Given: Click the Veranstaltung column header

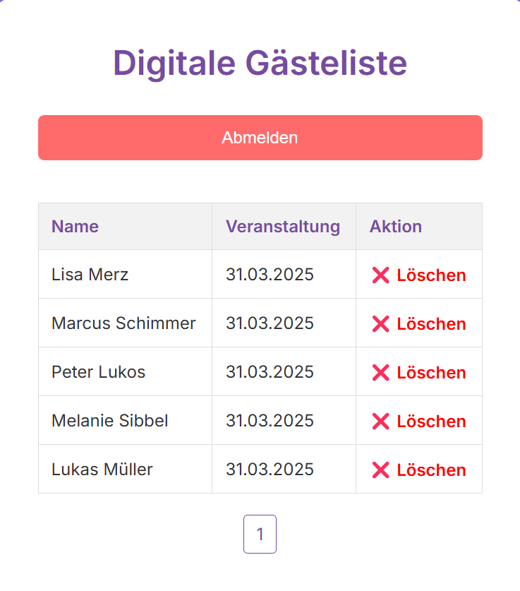Looking at the screenshot, I should (283, 227).
